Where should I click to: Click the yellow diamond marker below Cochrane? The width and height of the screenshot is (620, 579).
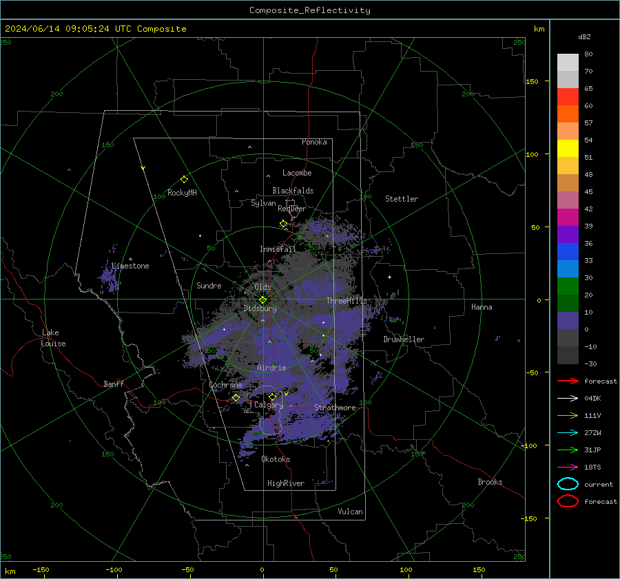point(236,397)
